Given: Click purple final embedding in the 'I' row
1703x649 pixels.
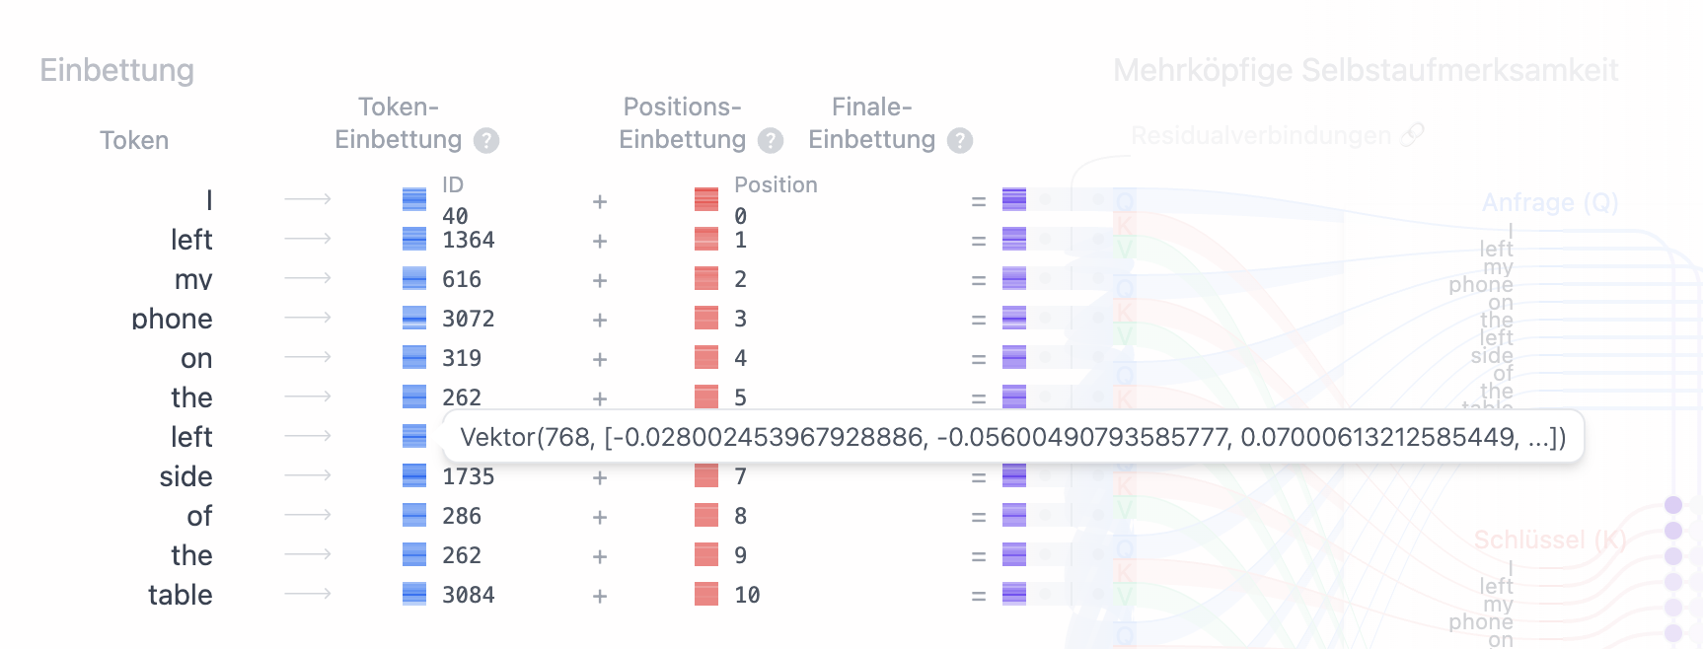Looking at the screenshot, I should [1014, 199].
